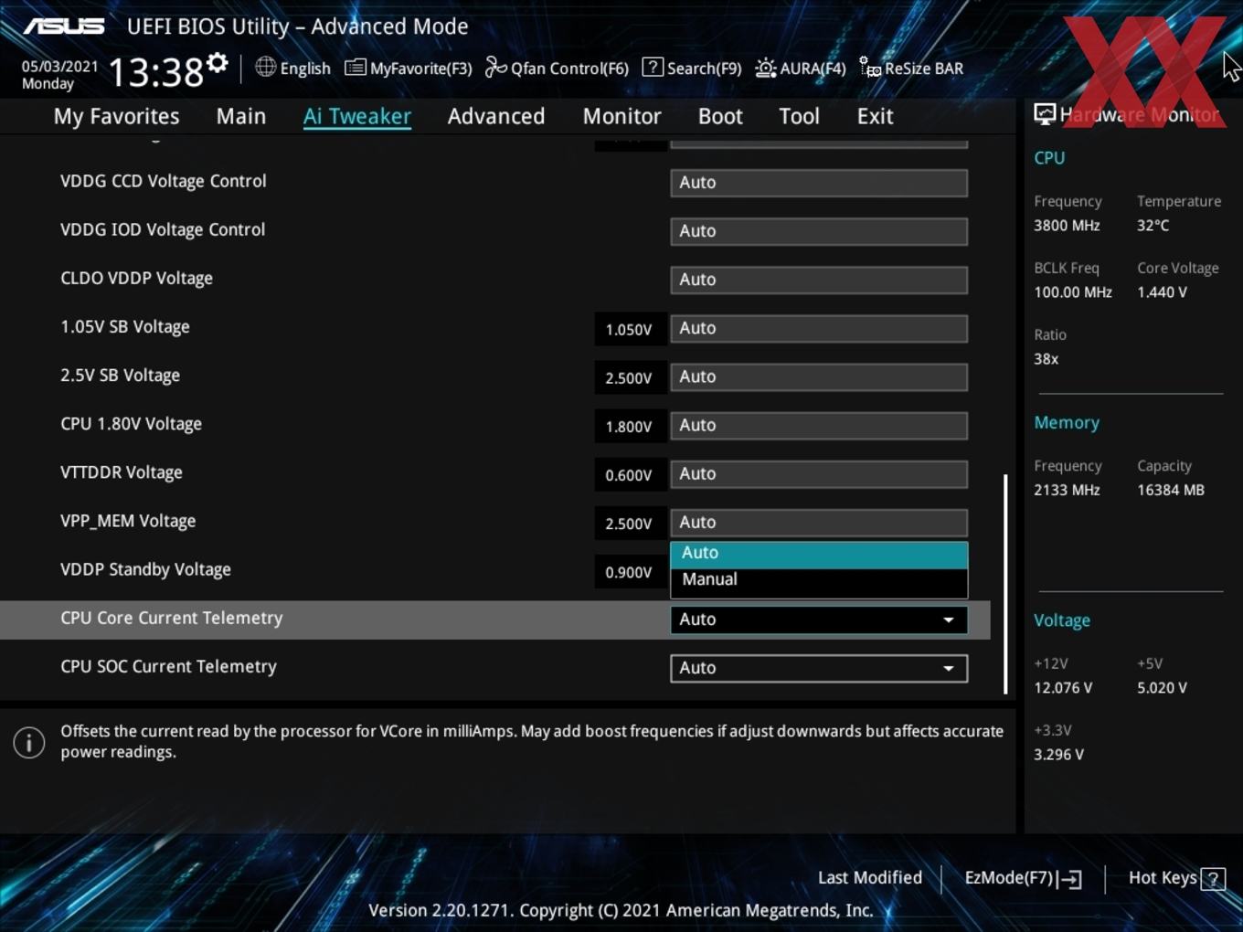Click the 16384 MB capacity value
Image resolution: width=1243 pixels, height=932 pixels.
[x=1171, y=491]
